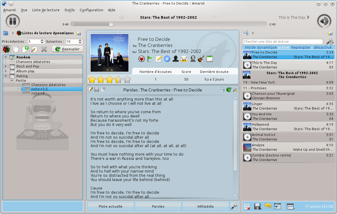
Task: Select Linger in the playlist
Action: tap(288, 106)
